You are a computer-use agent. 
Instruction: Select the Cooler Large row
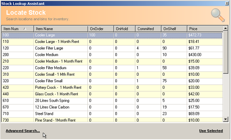[x=112, y=35]
